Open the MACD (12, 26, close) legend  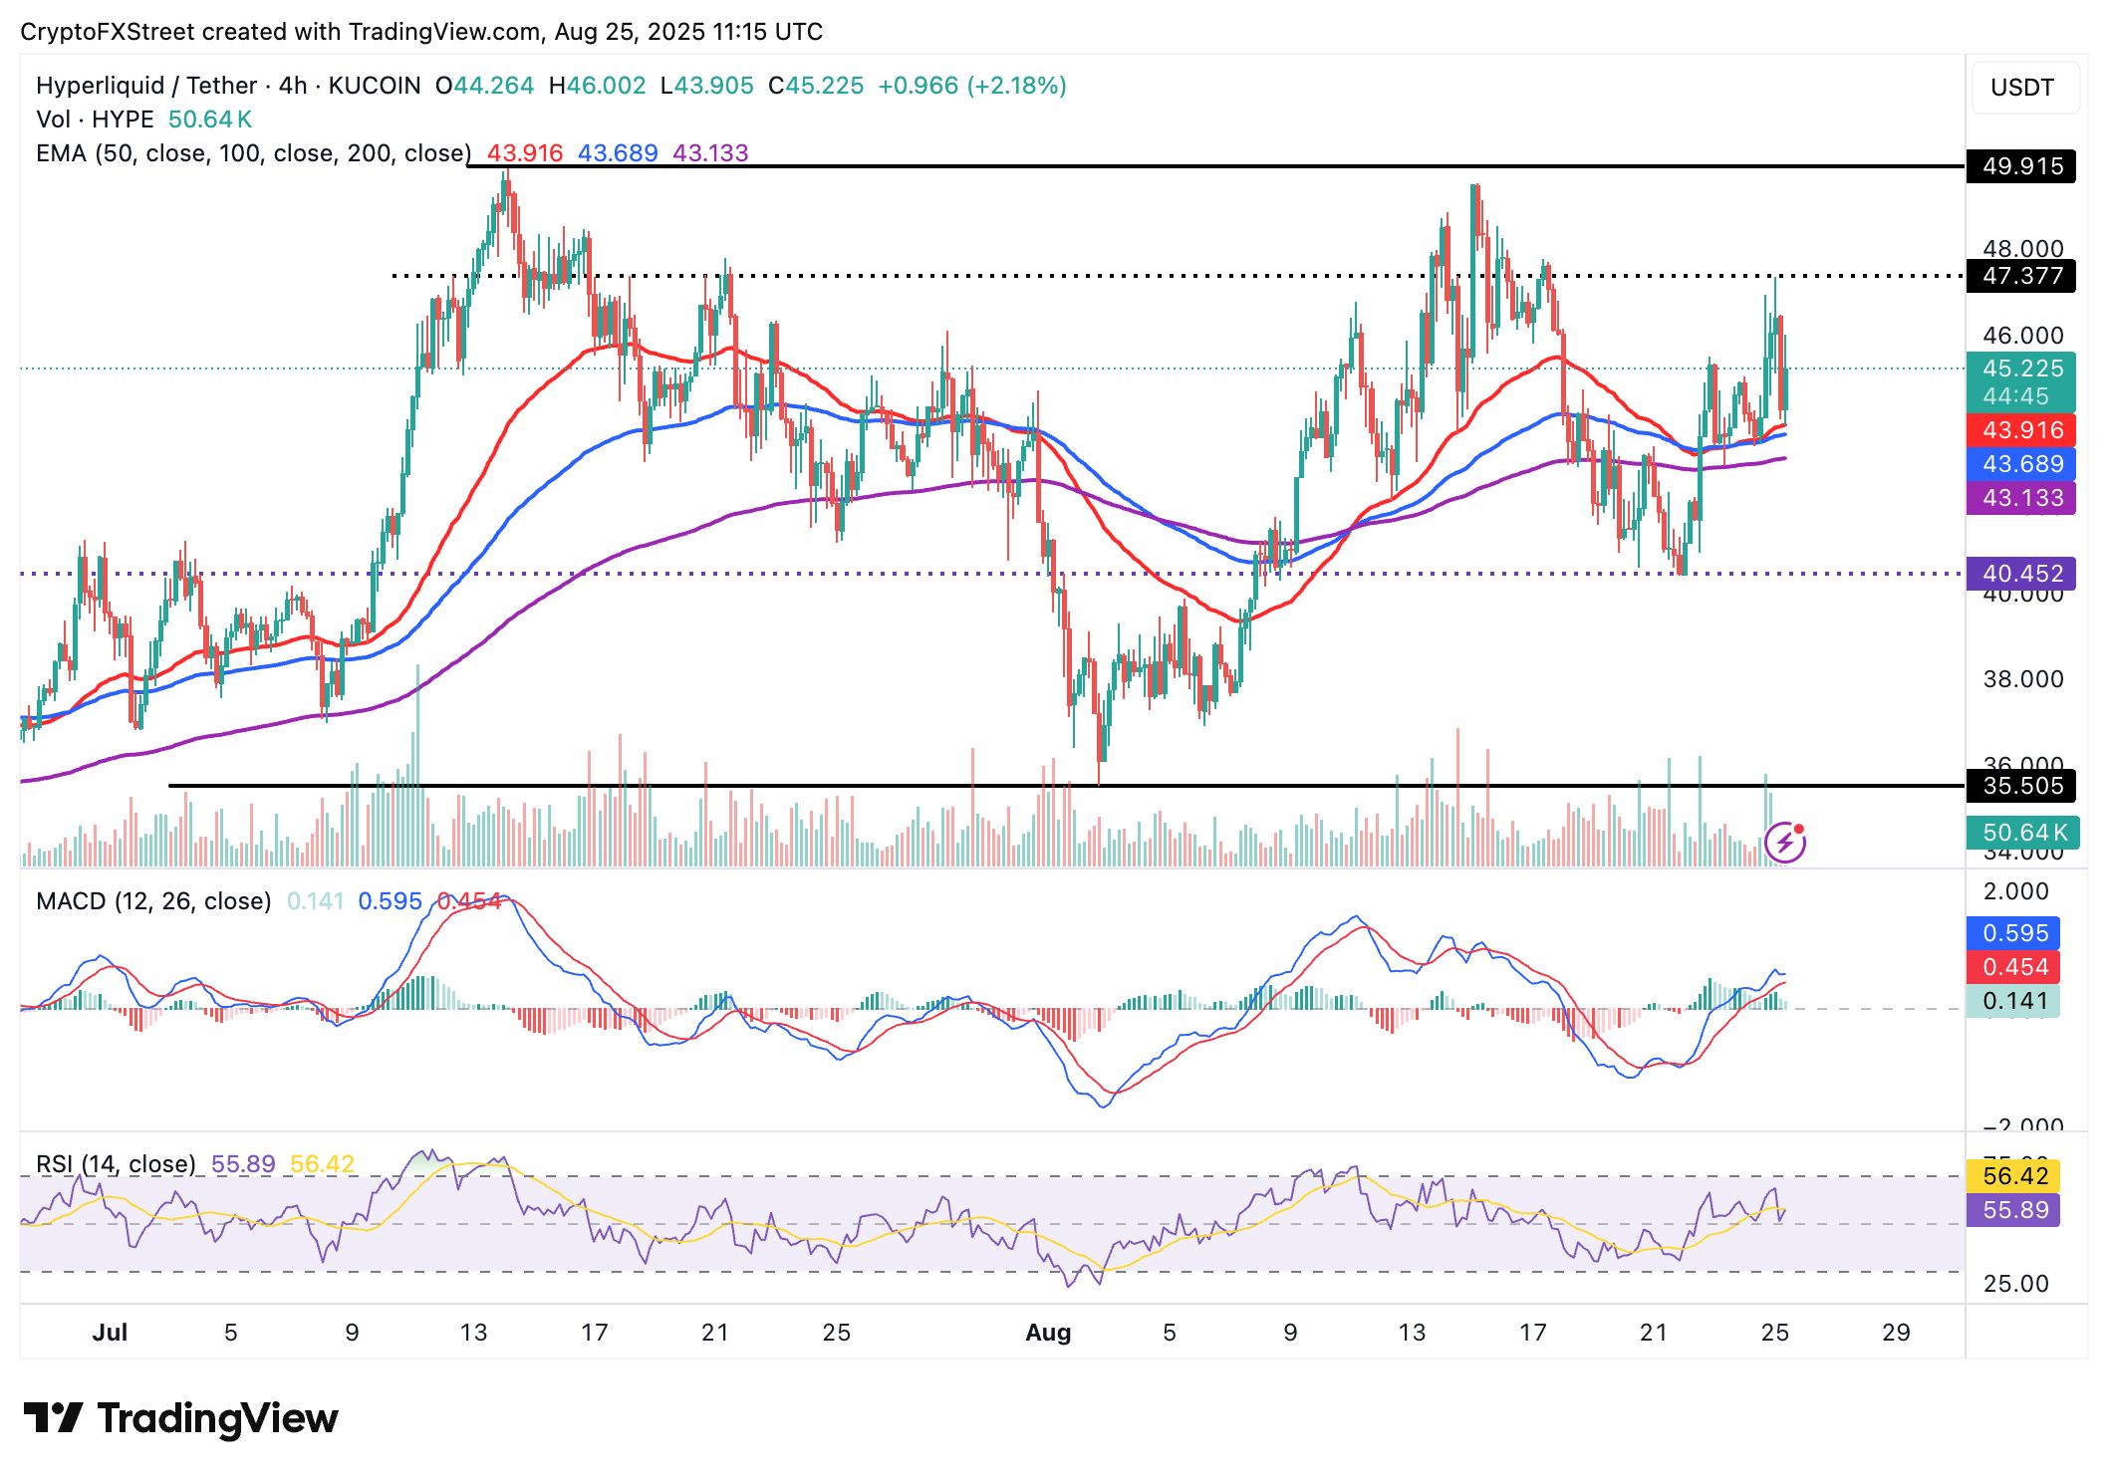[x=153, y=901]
